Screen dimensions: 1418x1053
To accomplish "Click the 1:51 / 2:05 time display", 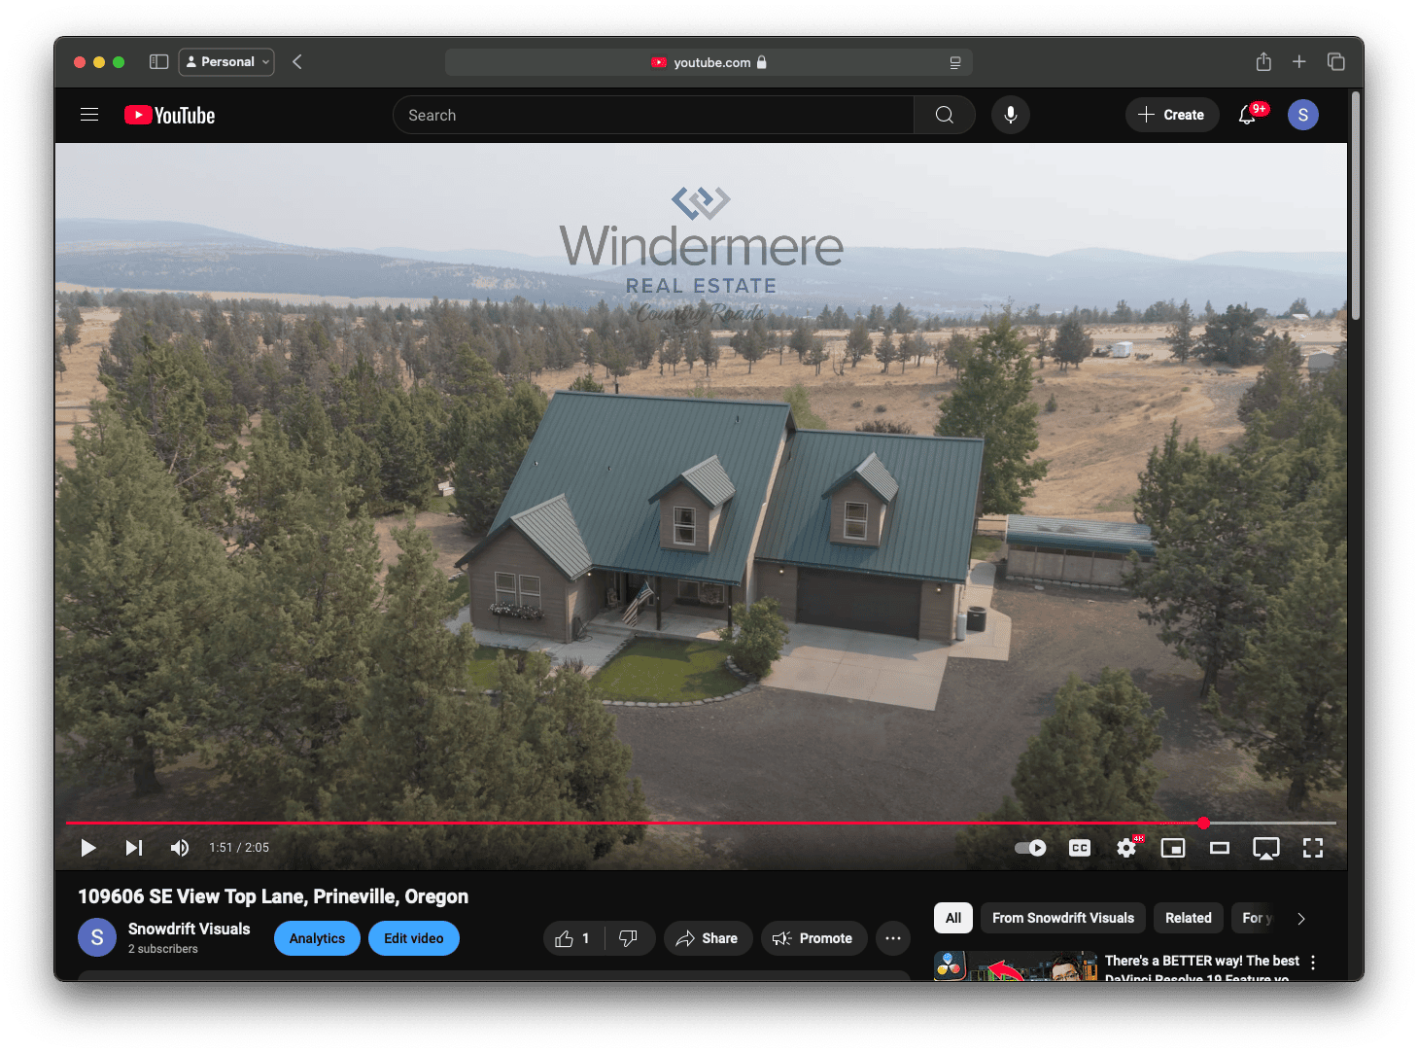I will click(239, 848).
